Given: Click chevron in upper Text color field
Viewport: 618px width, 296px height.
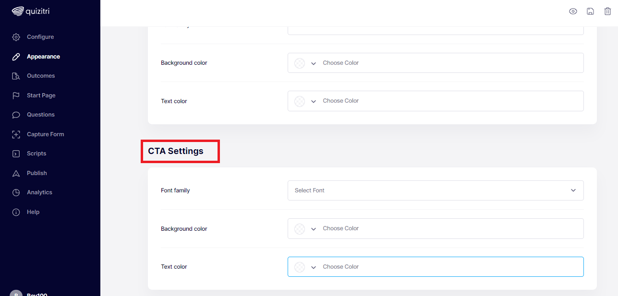Looking at the screenshot, I should coord(314,101).
